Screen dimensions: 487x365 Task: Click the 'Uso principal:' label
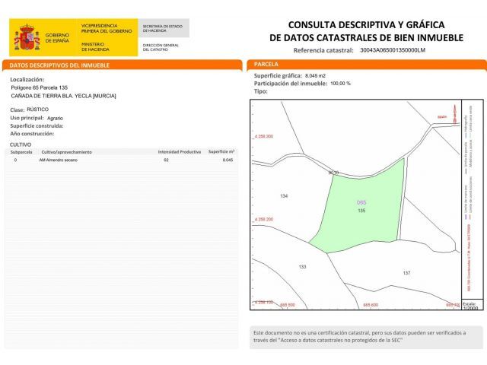pyautogui.click(x=27, y=118)
